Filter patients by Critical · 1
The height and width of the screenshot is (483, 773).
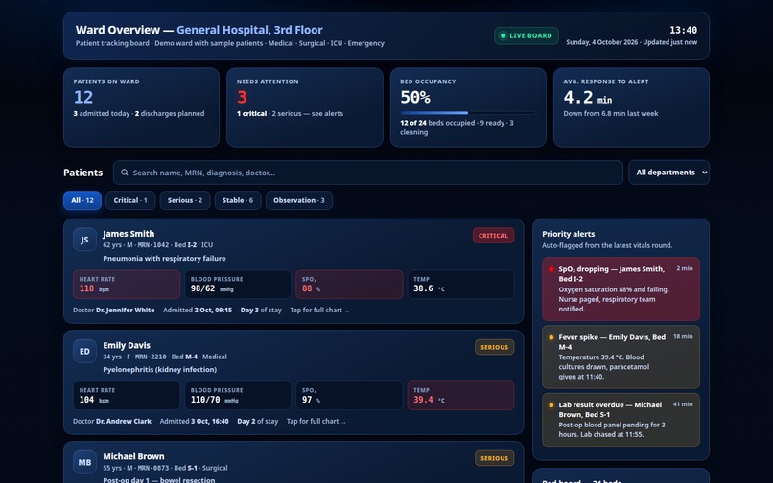point(130,200)
